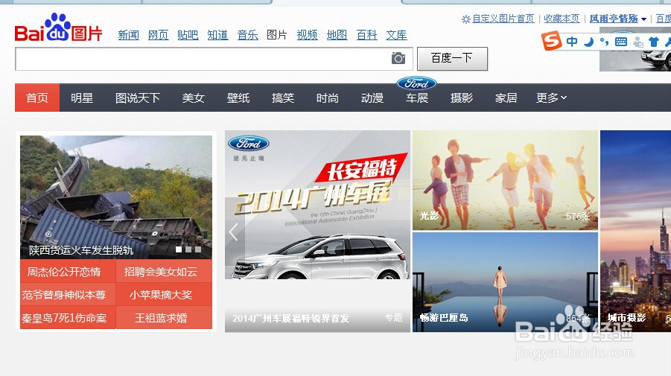Viewport: 671px width, 376px height.
Task: Open the 畅游巴厘岛 photo album
Action: point(505,282)
